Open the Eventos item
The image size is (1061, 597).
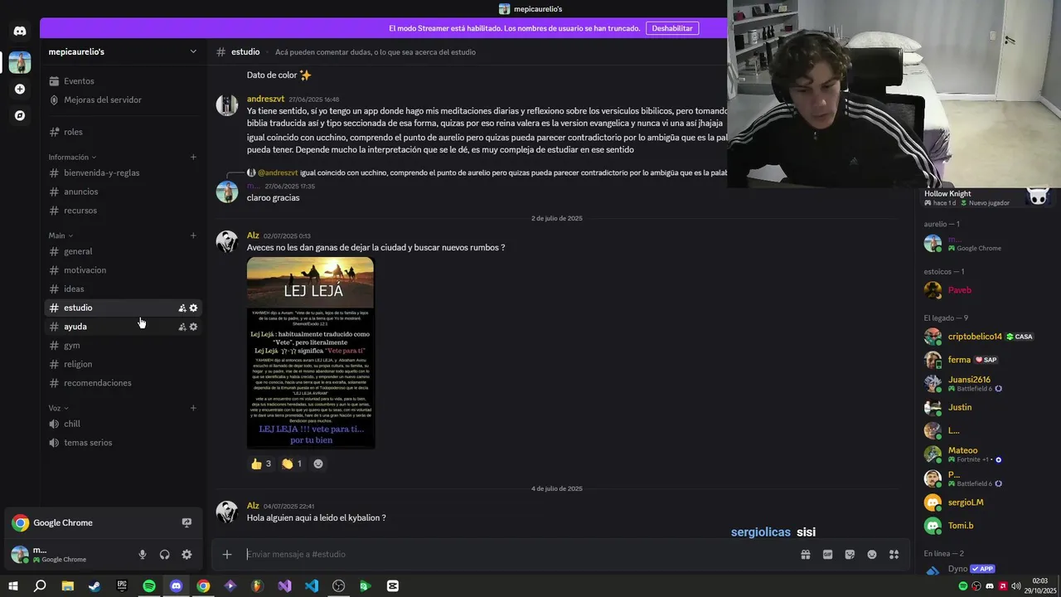123,81
